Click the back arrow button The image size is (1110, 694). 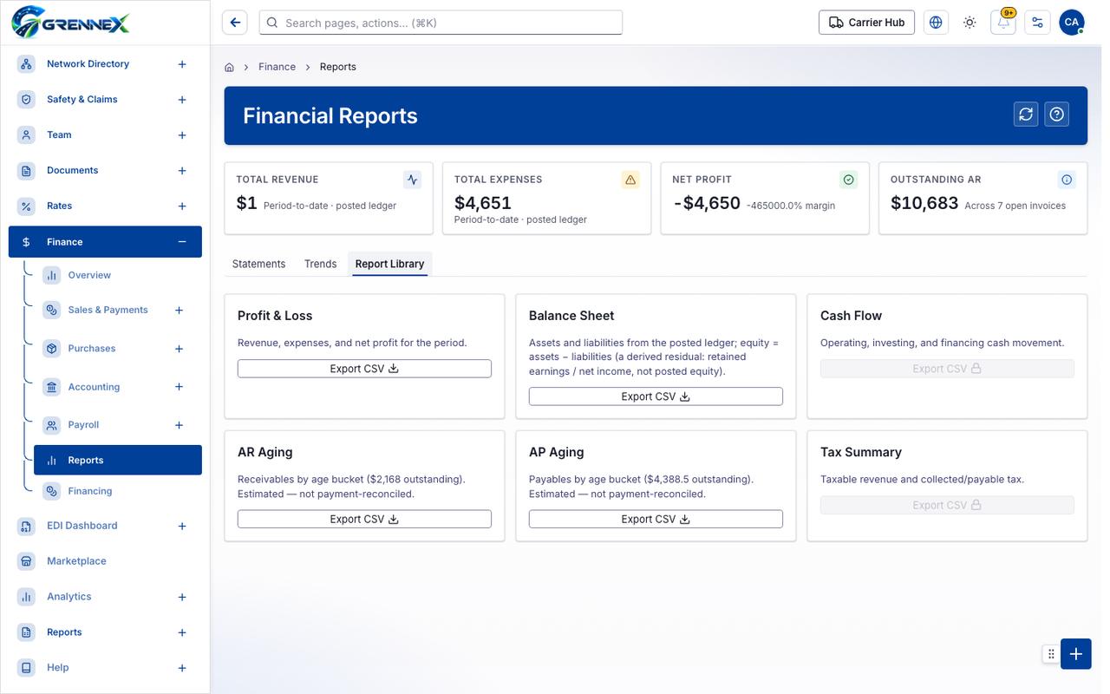pos(235,23)
